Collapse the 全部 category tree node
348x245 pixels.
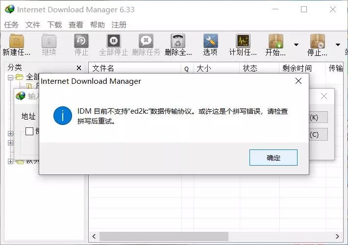click(x=11, y=77)
